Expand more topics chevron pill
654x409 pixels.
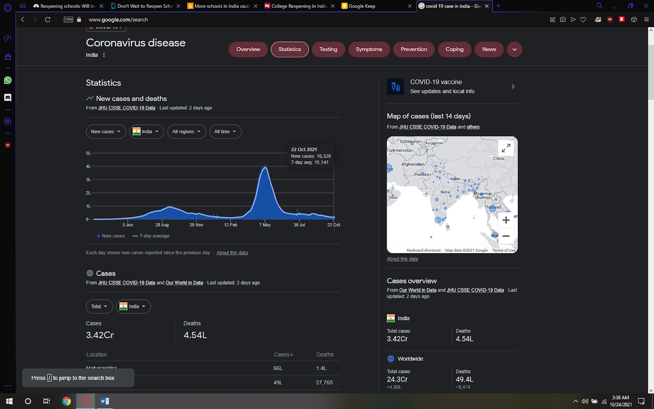[x=515, y=49]
